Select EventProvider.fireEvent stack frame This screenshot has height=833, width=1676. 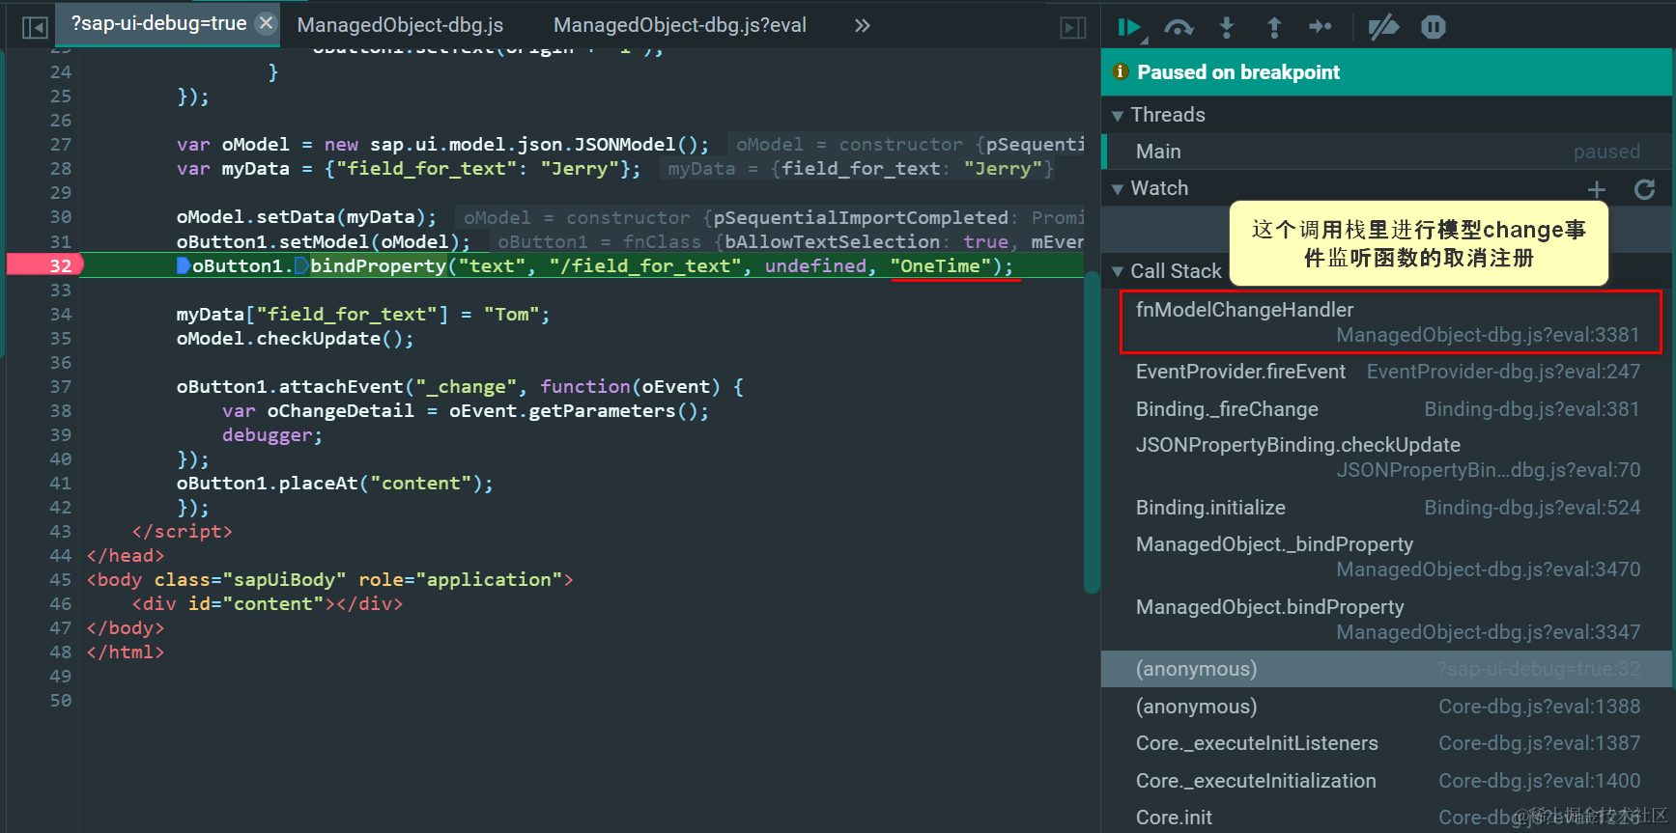coord(1386,372)
